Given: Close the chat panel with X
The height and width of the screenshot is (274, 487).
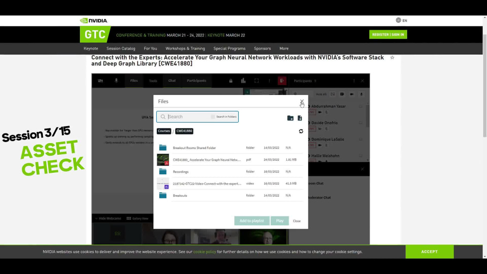Looking at the screenshot, I should tap(362, 169).
